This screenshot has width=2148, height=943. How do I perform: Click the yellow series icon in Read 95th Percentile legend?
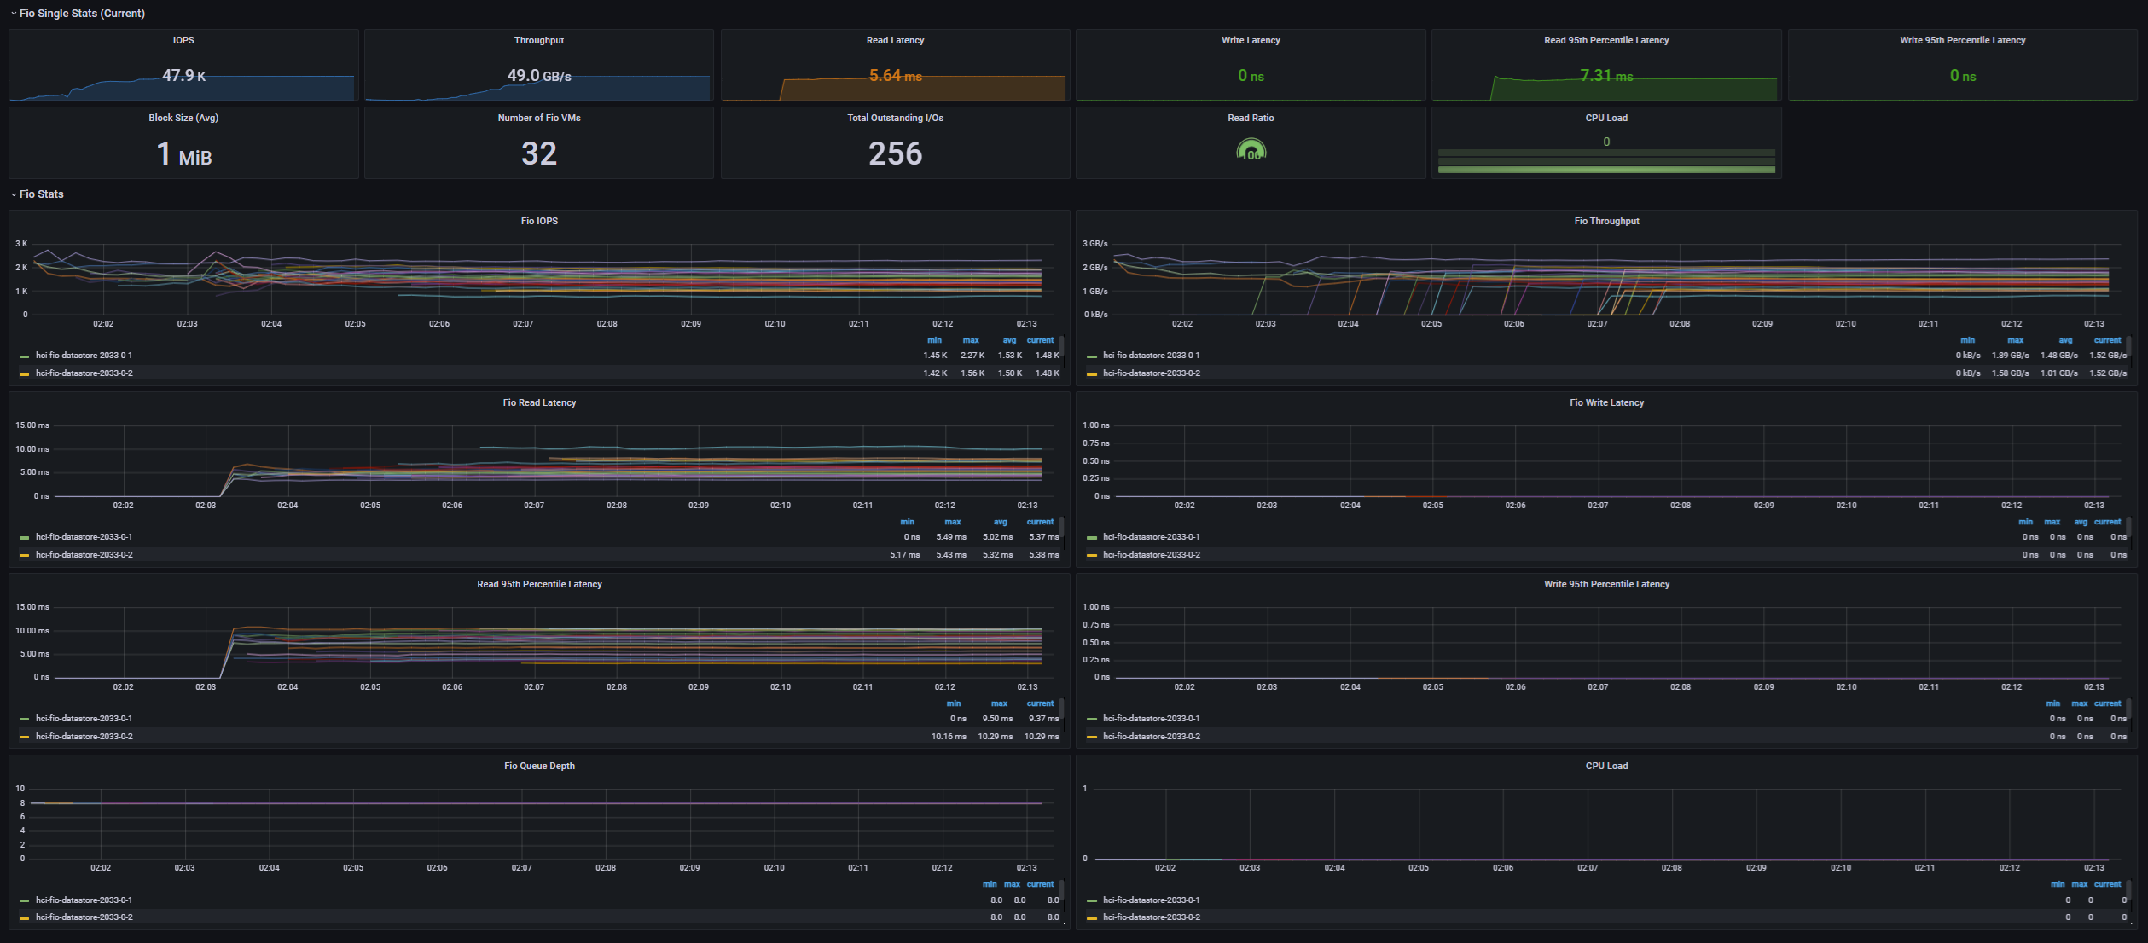(25, 737)
